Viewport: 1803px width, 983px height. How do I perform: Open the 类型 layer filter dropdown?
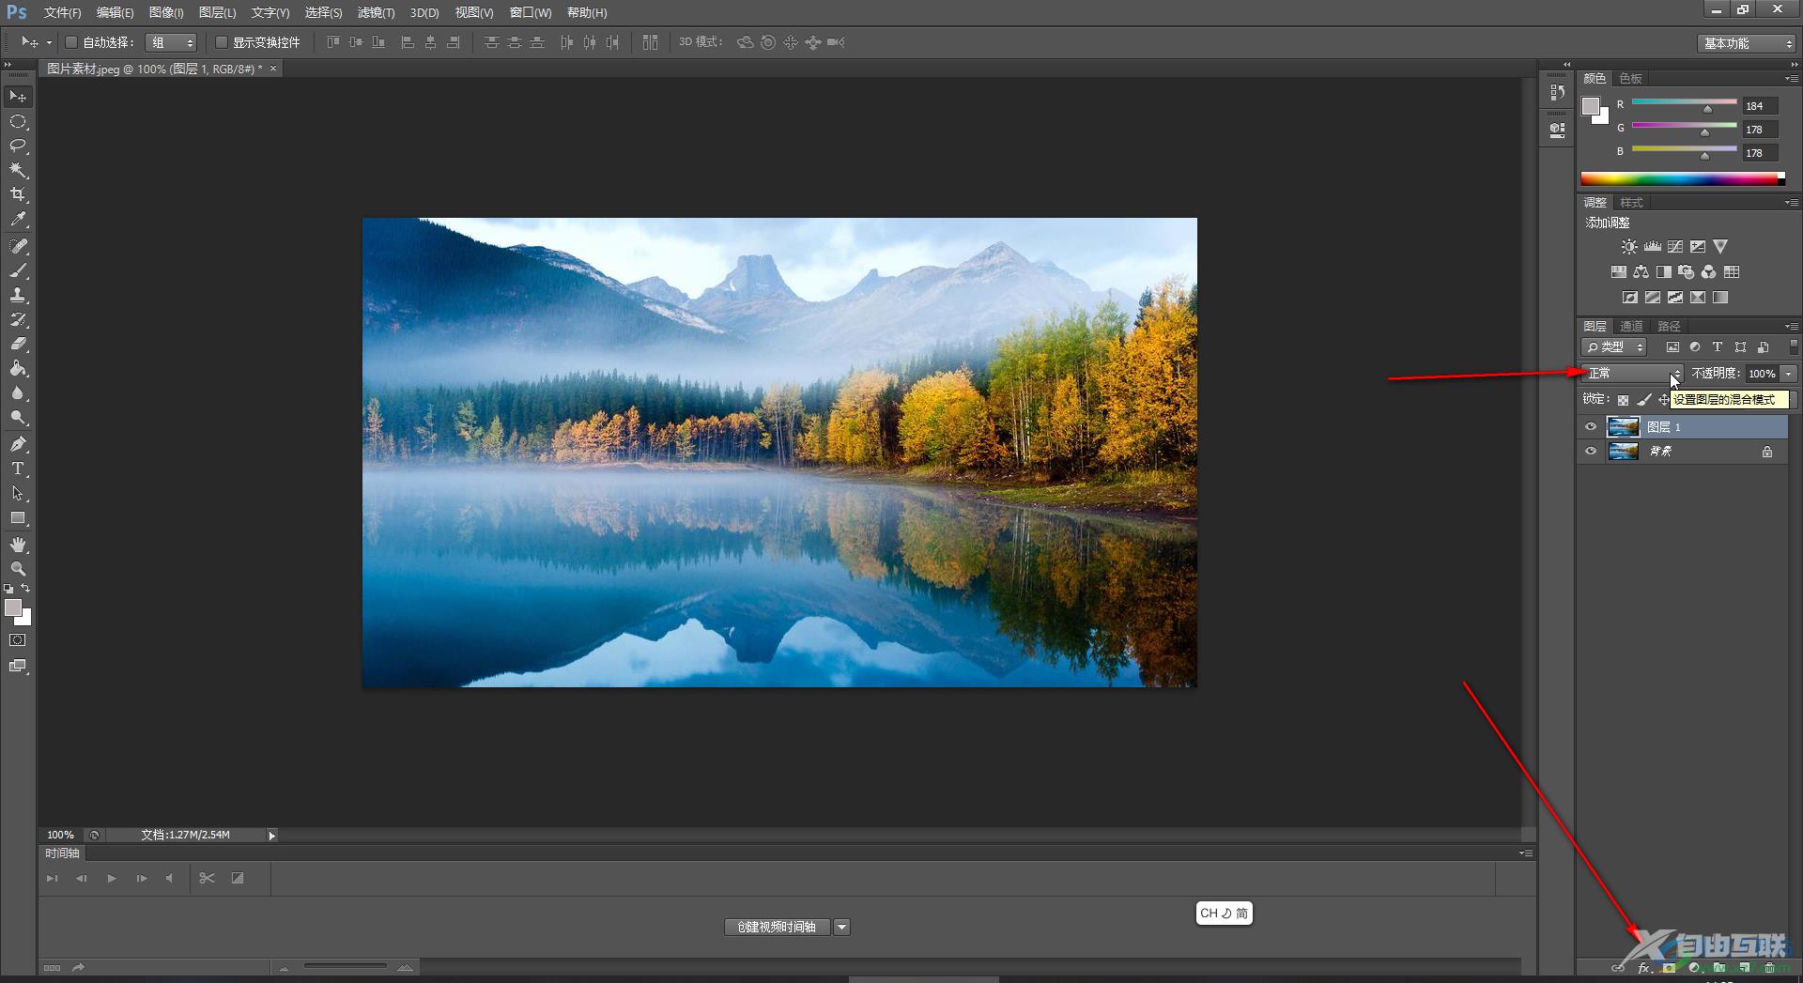click(1614, 347)
